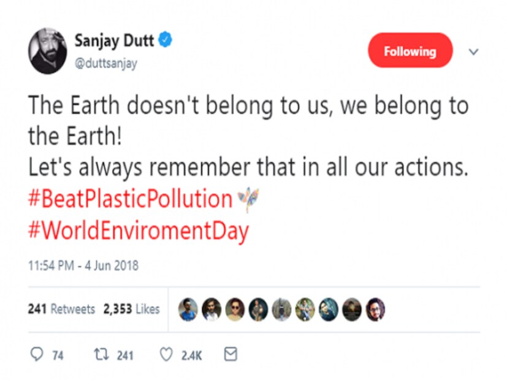The height and width of the screenshot is (380, 507).
Task: View the 241 Retweets list
Action: pyautogui.click(x=61, y=309)
